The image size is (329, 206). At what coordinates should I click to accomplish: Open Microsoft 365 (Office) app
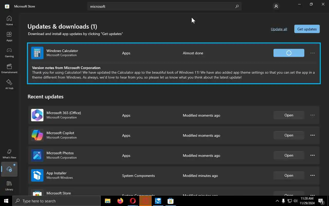[x=289, y=115]
